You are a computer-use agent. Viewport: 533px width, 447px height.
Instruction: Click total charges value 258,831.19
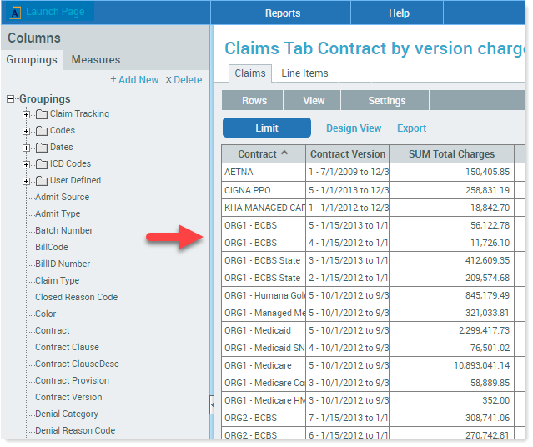pos(451,190)
